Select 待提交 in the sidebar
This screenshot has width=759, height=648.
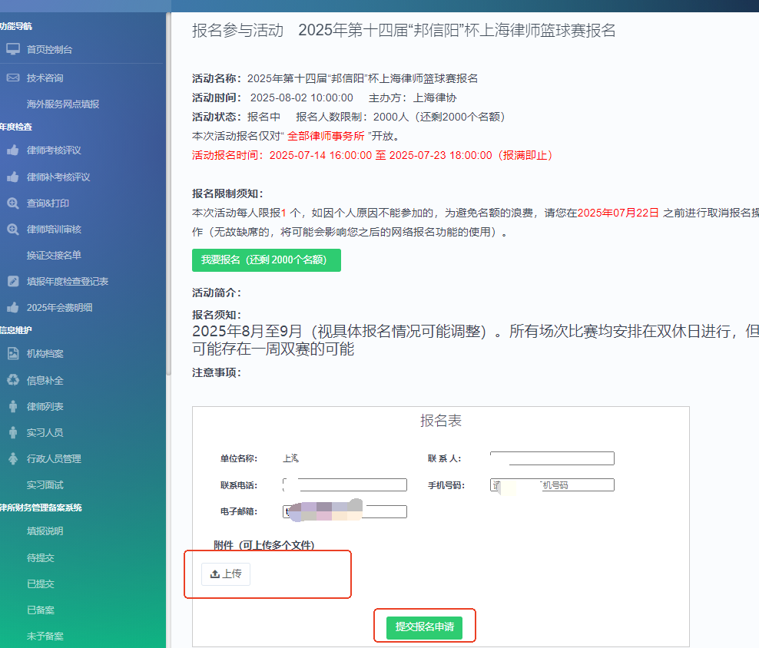click(41, 557)
